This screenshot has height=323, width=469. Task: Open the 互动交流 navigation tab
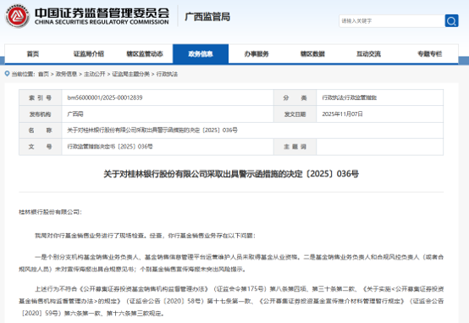[368, 53]
